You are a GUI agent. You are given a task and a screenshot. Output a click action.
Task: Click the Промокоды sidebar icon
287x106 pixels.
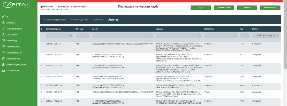pos(3,41)
